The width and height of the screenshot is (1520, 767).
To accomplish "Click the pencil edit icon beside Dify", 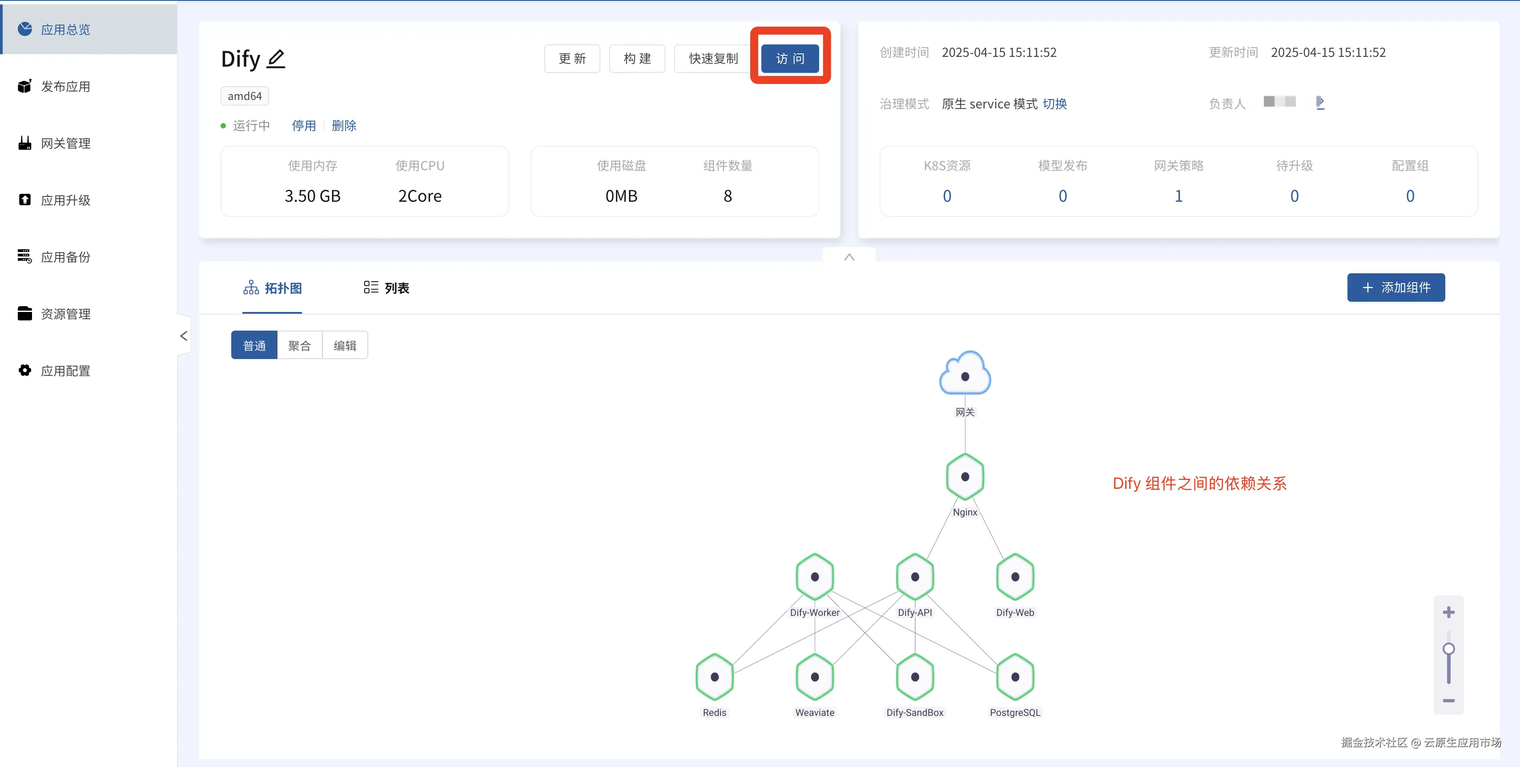I will point(276,59).
